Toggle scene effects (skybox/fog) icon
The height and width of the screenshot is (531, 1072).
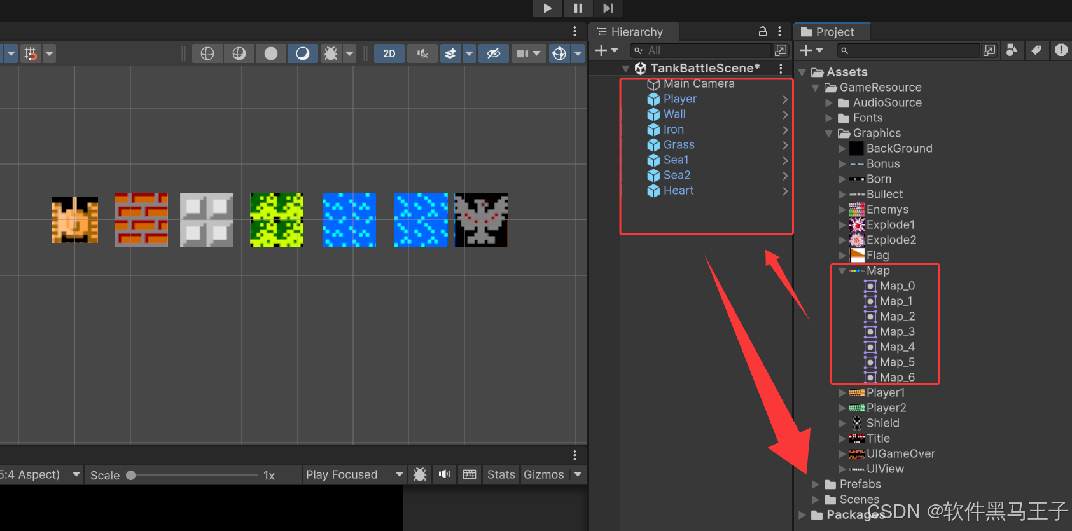coord(450,53)
